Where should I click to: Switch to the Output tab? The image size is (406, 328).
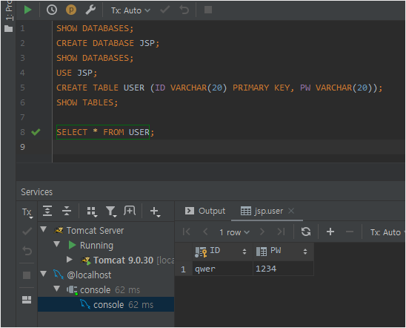click(205, 211)
